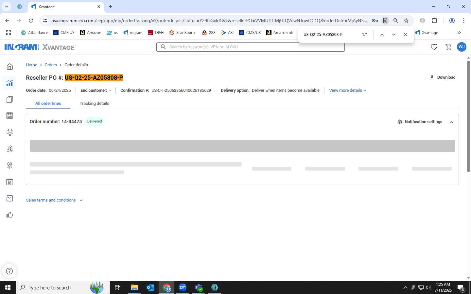
Task: Open the Home icon in left sidebar
Action: 9,67
